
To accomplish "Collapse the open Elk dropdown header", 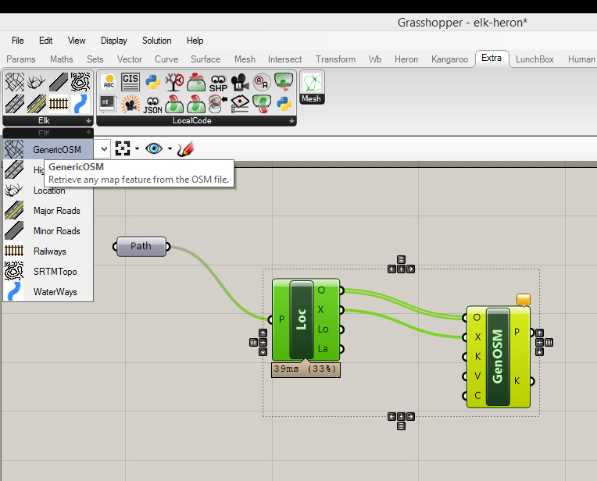I will point(48,133).
